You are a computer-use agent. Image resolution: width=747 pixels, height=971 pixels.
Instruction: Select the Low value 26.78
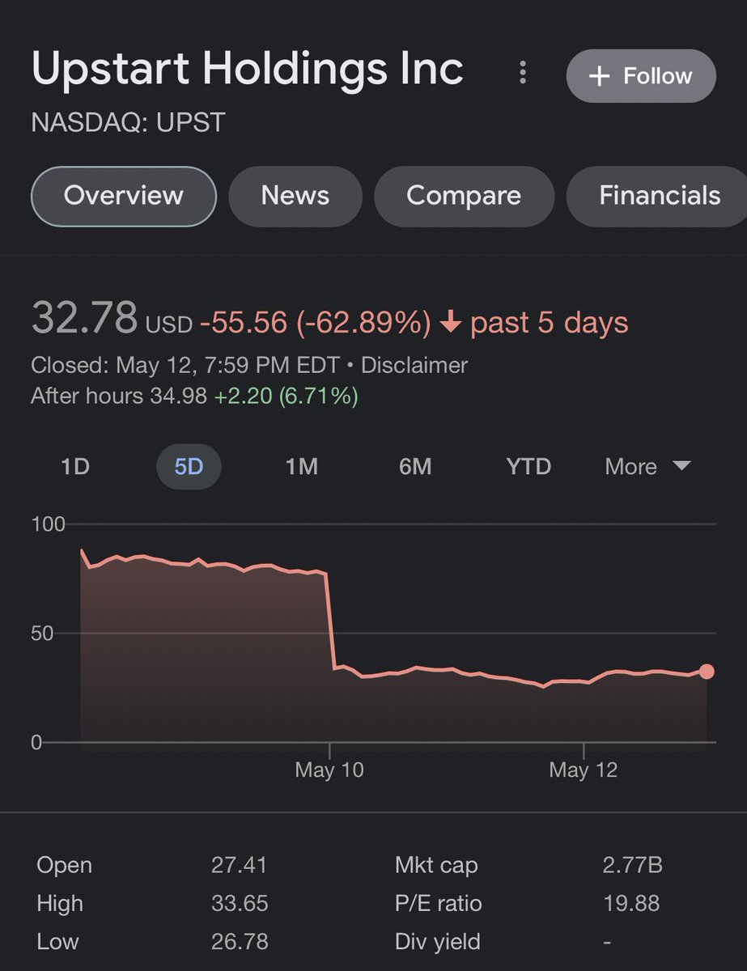click(240, 942)
